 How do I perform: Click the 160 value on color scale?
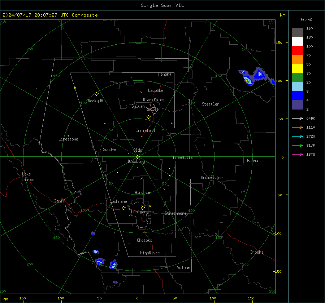tap(309, 28)
